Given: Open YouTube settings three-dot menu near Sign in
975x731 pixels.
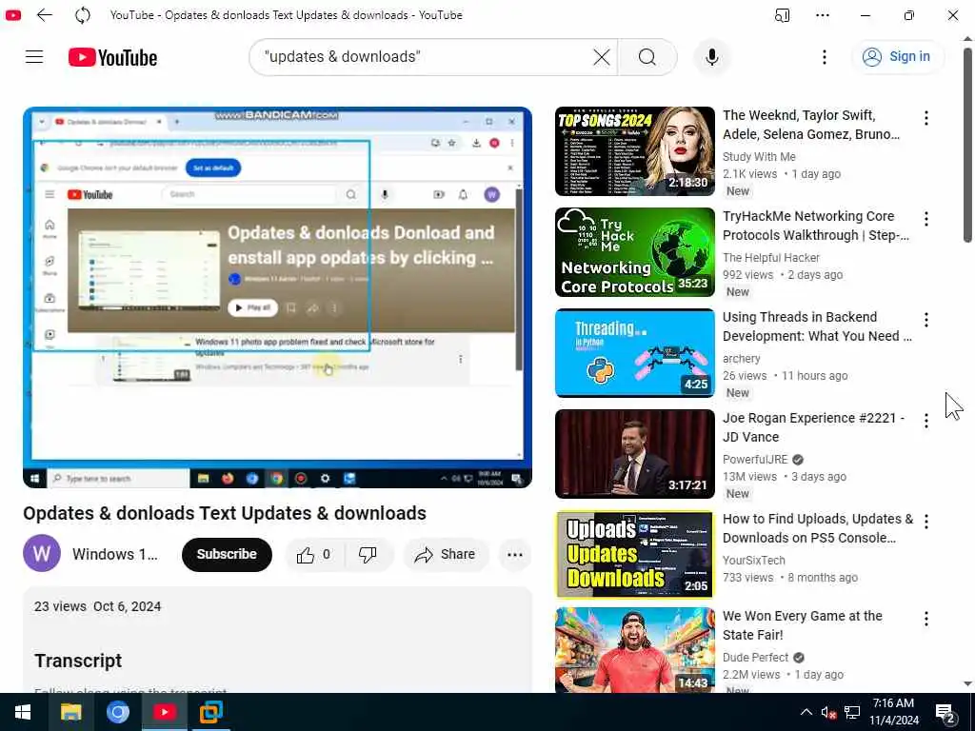Looking at the screenshot, I should point(825,57).
